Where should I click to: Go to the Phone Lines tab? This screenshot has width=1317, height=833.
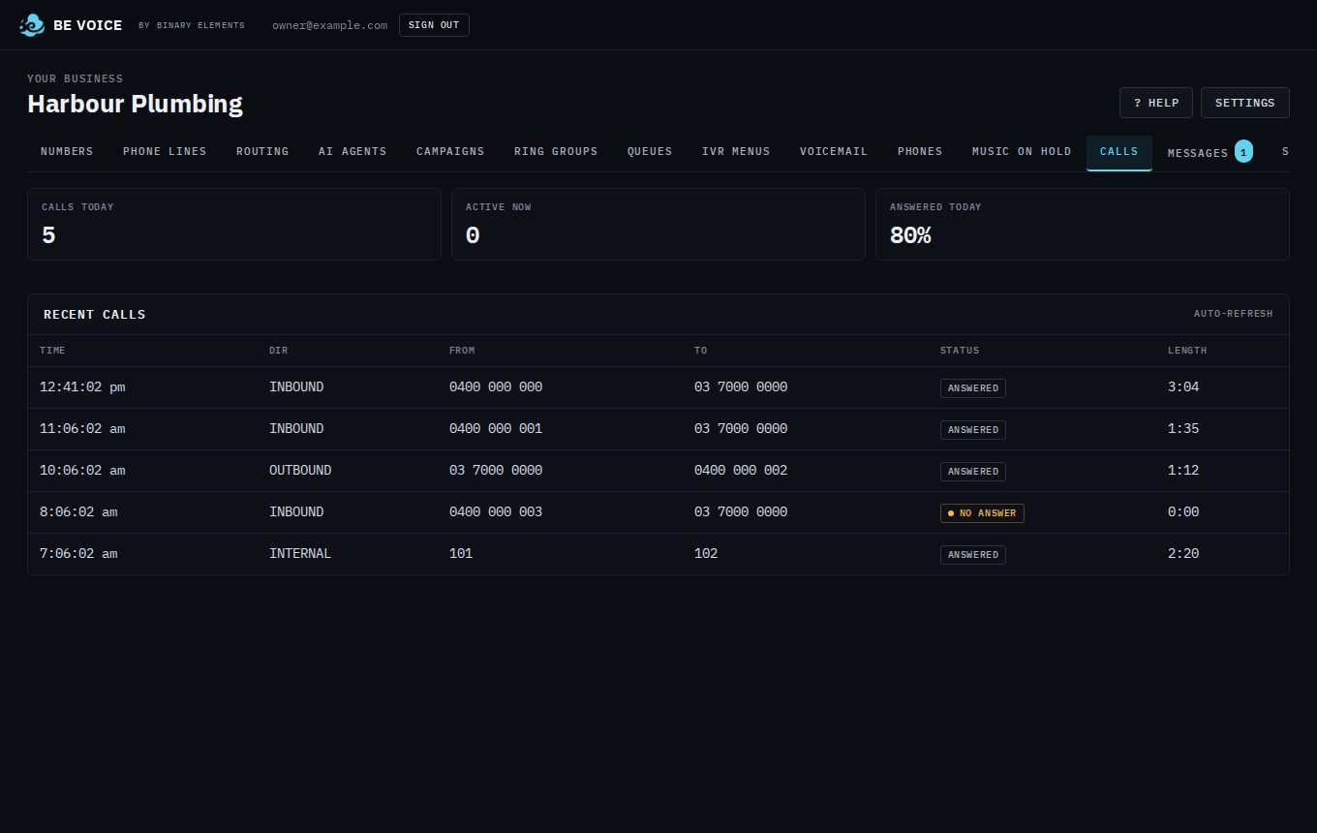click(165, 152)
